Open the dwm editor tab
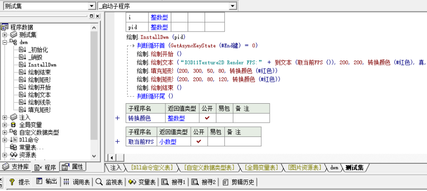 point(334,168)
